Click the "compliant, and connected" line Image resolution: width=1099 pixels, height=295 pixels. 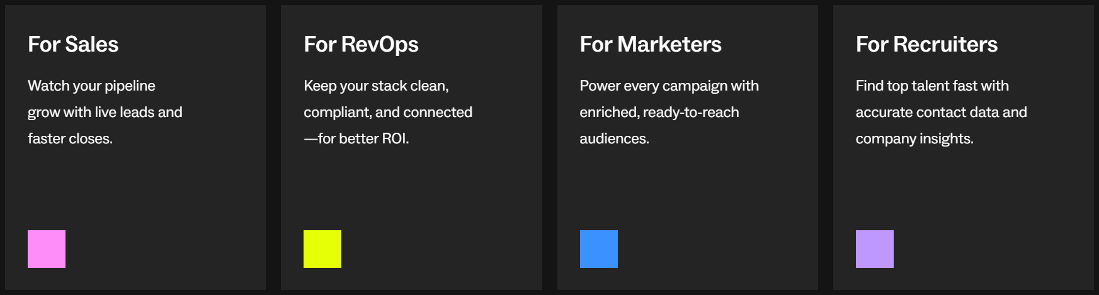click(x=388, y=112)
